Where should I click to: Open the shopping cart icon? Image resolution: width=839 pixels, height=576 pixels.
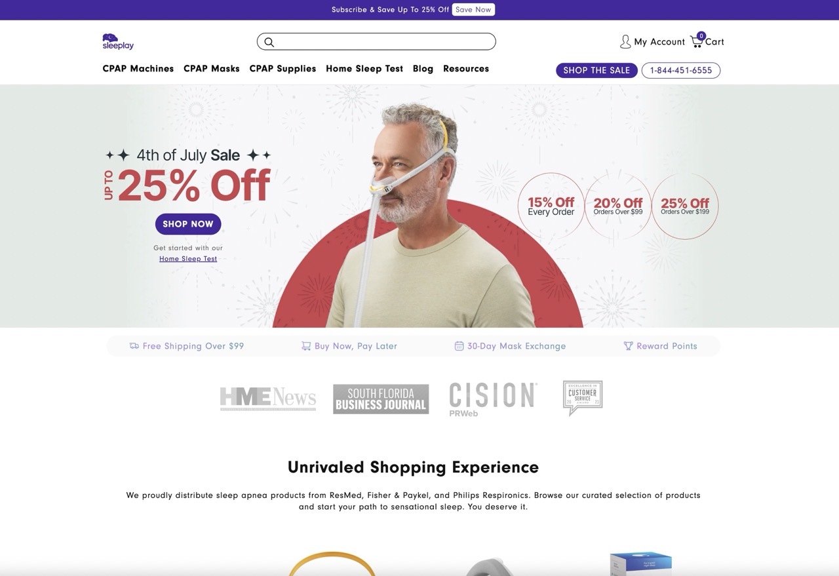[697, 41]
